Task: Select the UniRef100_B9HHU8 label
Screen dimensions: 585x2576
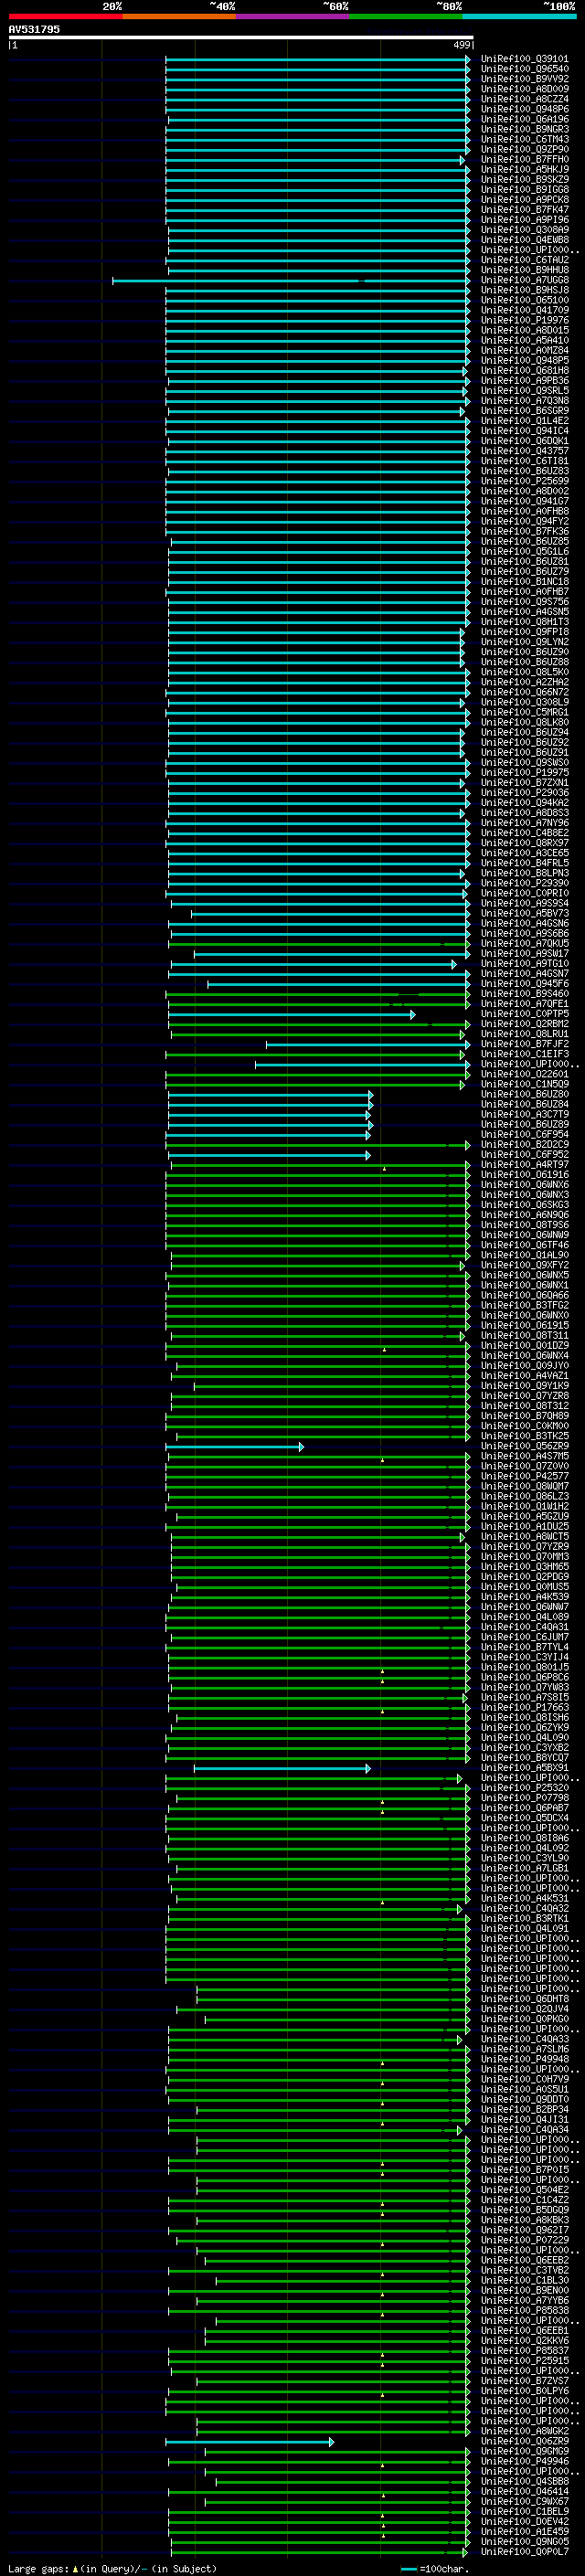Action: pos(524,270)
